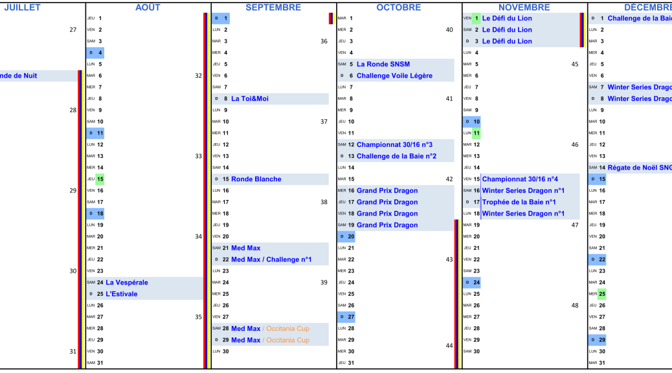Select the AOÛT month header

click(148, 7)
